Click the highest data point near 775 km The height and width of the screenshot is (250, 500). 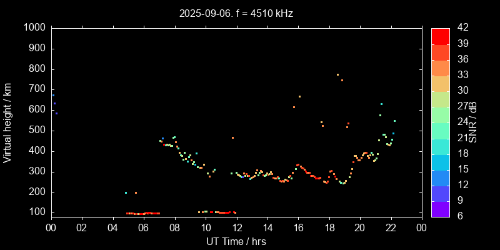coord(337,75)
